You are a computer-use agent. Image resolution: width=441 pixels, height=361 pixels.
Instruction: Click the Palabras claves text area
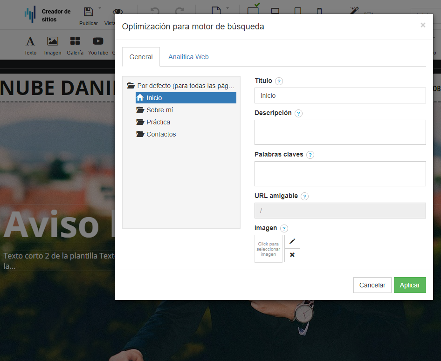tap(340, 174)
